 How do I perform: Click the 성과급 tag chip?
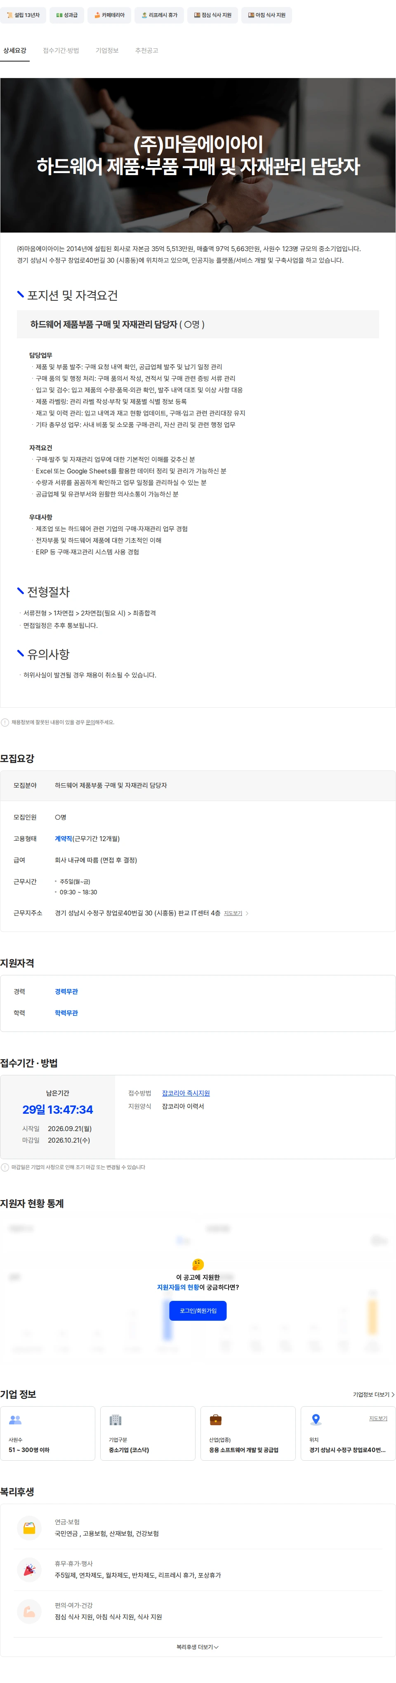pyautogui.click(x=66, y=15)
